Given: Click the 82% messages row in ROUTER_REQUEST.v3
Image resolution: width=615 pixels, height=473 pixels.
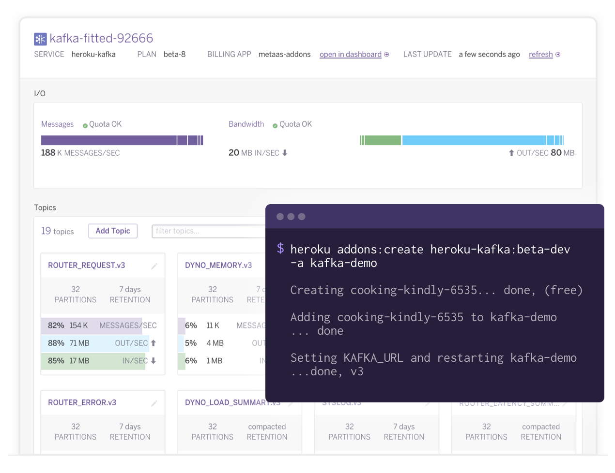Looking at the screenshot, I should click(x=103, y=325).
